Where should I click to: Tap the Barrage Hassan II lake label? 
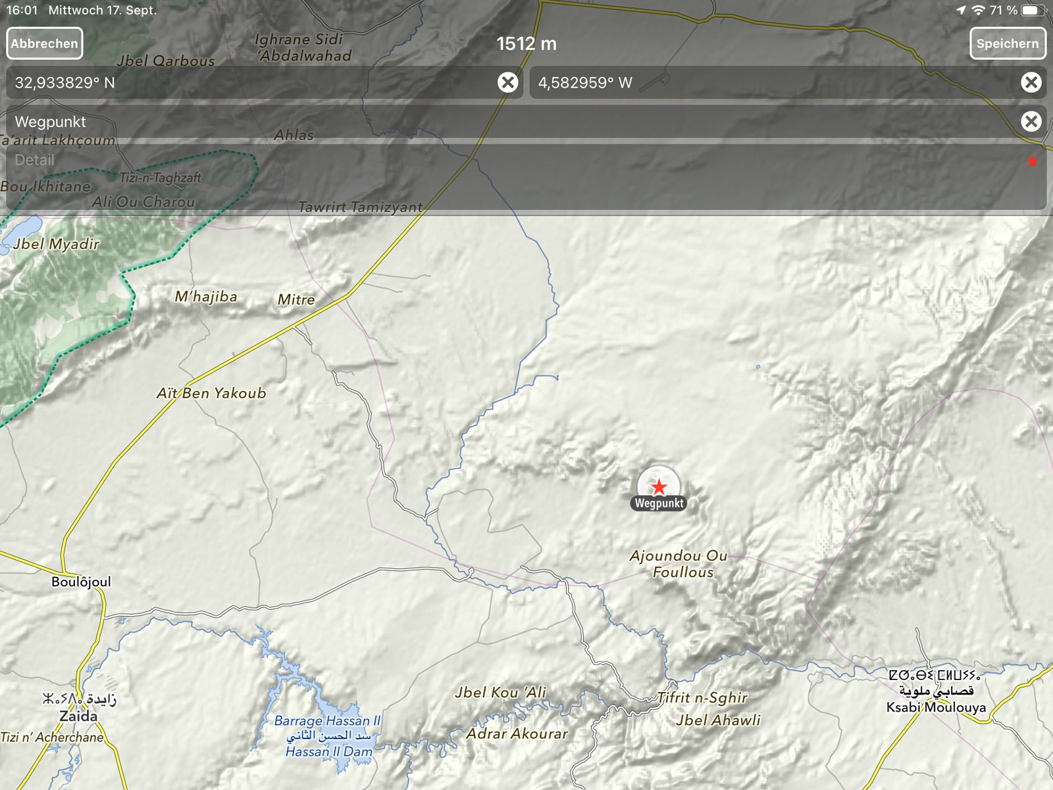coord(328,722)
